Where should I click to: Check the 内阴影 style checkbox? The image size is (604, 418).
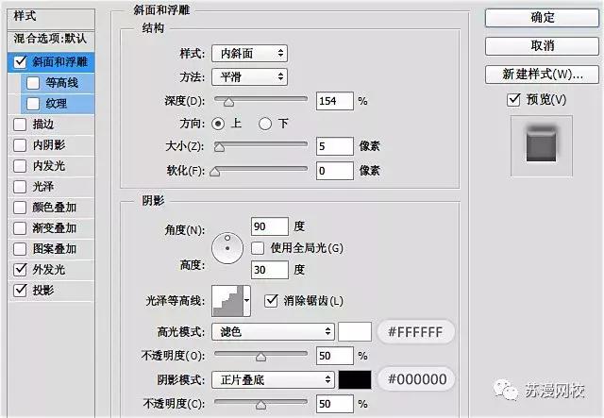tap(20, 145)
